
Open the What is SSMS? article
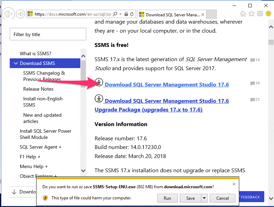pos(35,53)
